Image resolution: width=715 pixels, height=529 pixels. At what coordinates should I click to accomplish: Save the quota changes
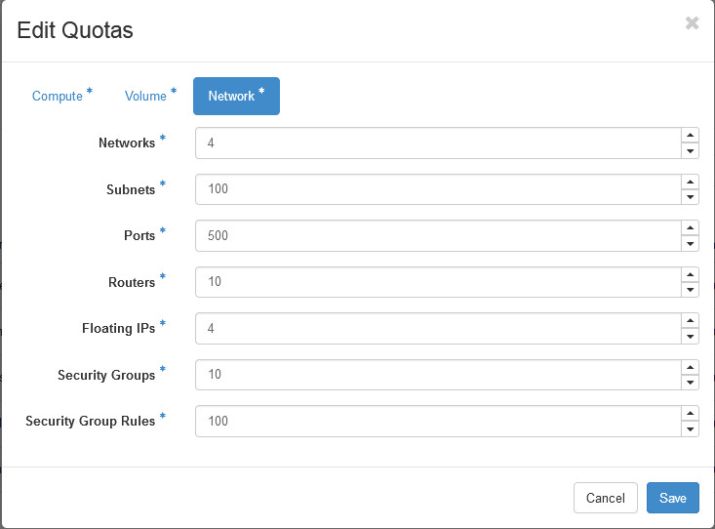tap(673, 498)
